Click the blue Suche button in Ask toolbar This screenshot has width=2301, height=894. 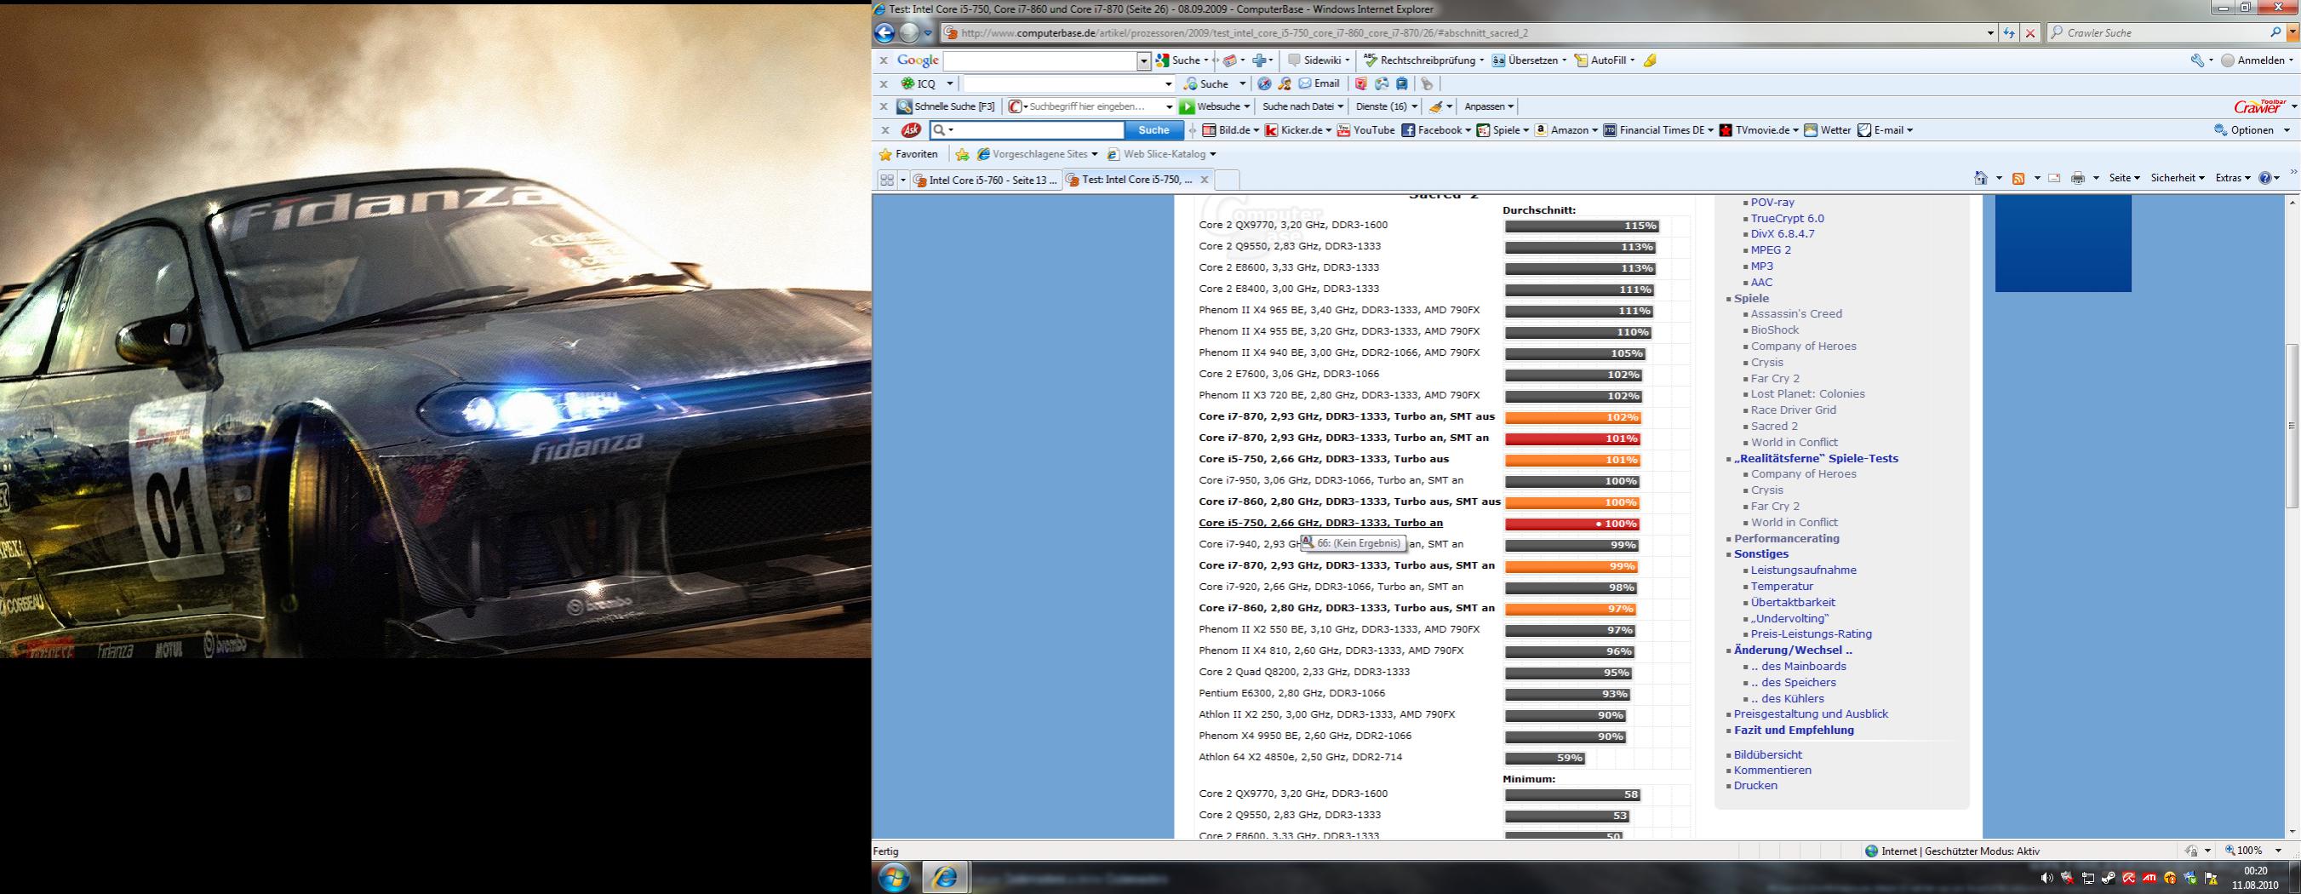1153,130
